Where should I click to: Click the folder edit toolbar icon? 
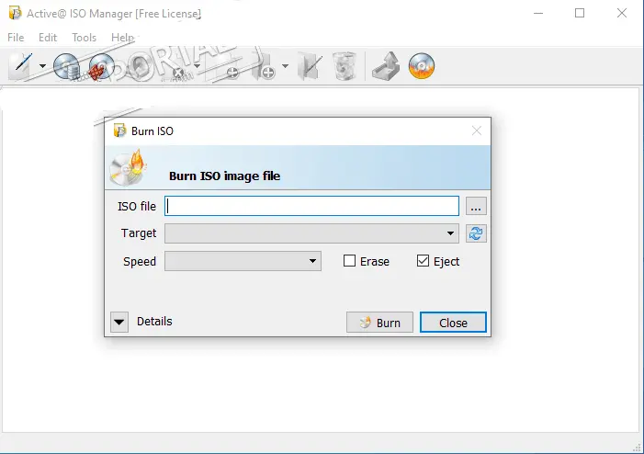click(311, 66)
